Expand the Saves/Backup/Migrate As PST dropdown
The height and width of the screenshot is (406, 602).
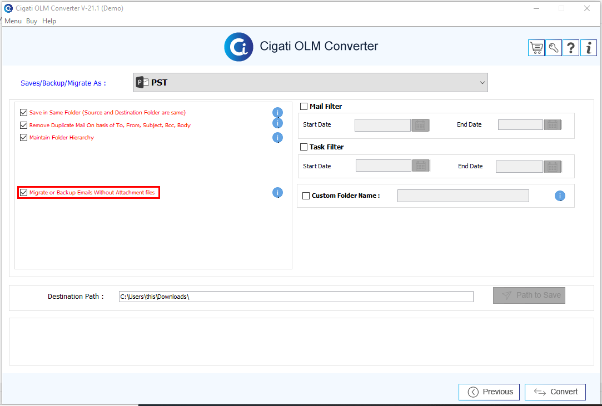(x=311, y=83)
